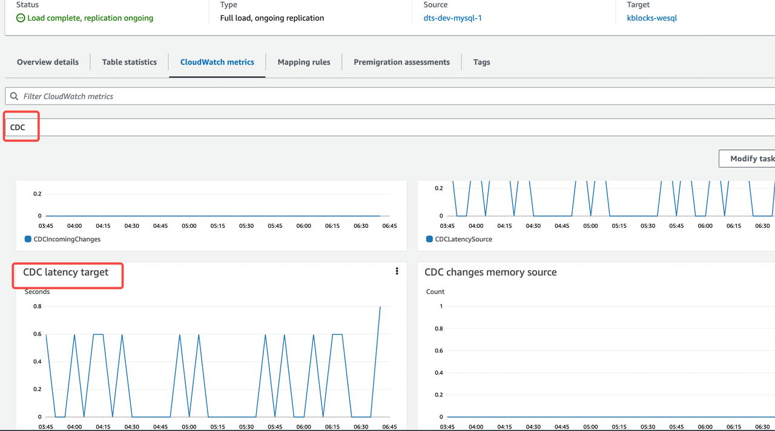Screen dimensions: 775x431
Task: Go to the Mapping rules tab
Action: point(304,62)
